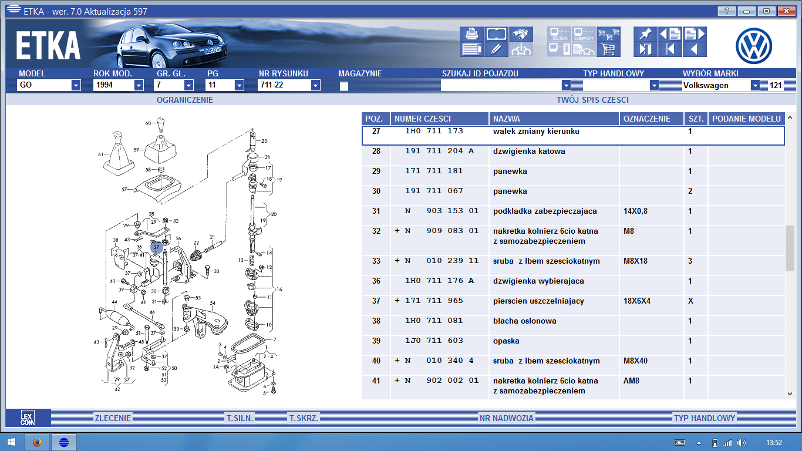Open search with the binoculars icon

pyautogui.click(x=521, y=34)
